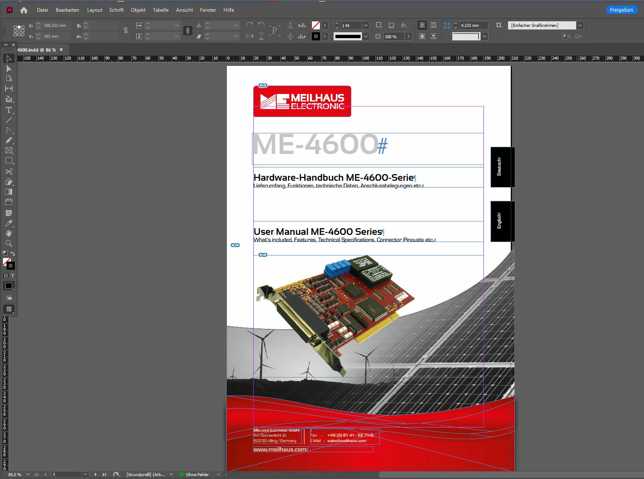Enable wrap around bounding box

coord(434,25)
